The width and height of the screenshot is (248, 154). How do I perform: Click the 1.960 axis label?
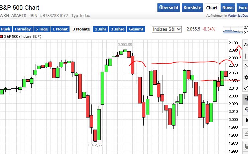tap(233, 151)
